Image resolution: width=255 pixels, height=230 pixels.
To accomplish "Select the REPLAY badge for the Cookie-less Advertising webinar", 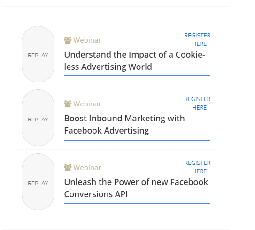I will [x=38, y=54].
